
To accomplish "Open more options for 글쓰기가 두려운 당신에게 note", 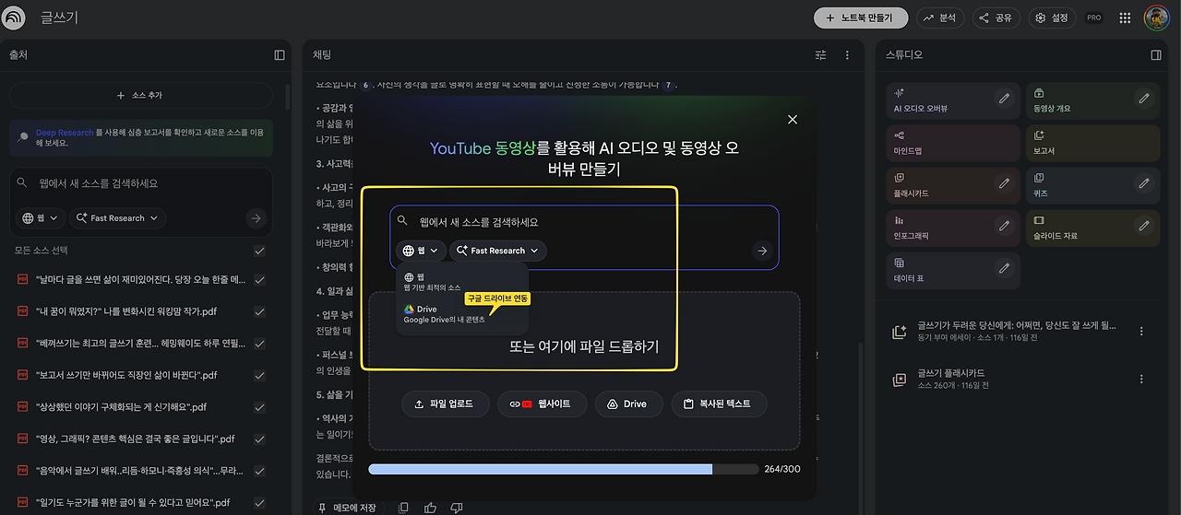I will tap(1142, 332).
